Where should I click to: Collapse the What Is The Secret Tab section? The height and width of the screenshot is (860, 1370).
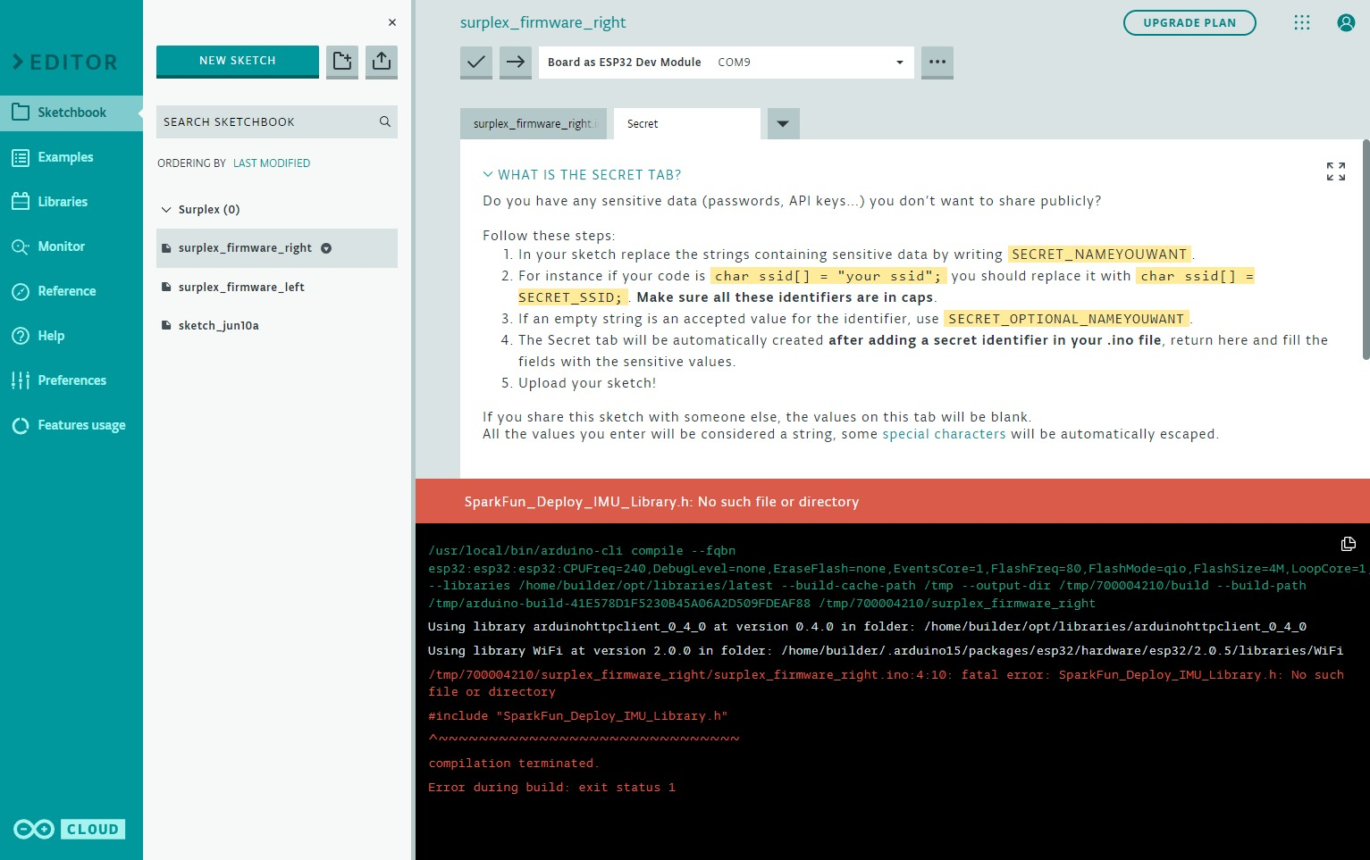pos(488,175)
